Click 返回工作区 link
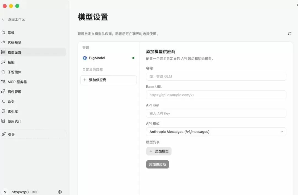298x195 pixels. 17,19
